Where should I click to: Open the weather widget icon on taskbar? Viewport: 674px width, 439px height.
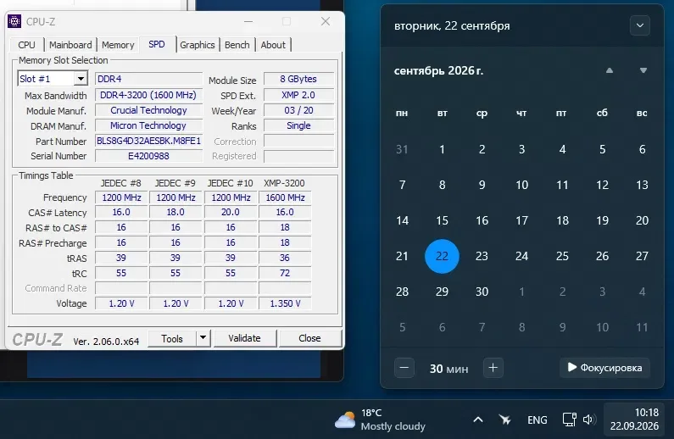tap(345, 420)
